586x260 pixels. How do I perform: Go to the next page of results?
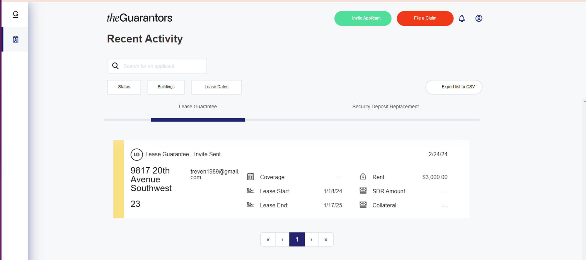[311, 240]
